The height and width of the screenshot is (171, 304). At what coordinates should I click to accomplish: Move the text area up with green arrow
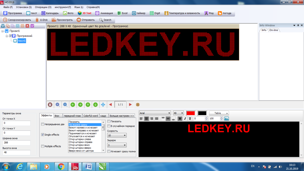tap(88, 104)
